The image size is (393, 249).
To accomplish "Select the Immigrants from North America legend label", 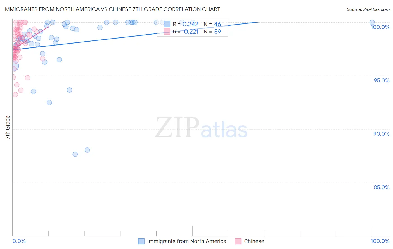I will (186, 241).
